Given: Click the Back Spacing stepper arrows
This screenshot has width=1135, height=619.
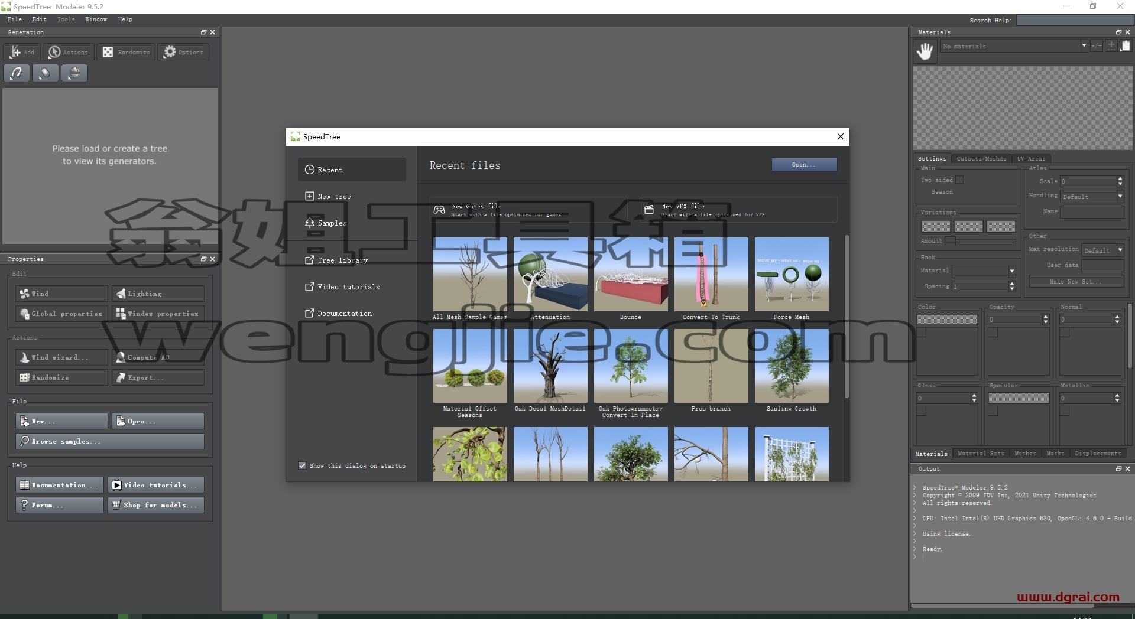Looking at the screenshot, I should 1012,286.
